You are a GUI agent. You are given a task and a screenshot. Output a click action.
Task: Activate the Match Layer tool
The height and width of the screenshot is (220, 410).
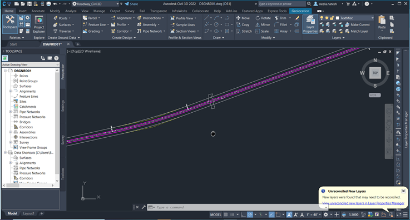tap(357, 31)
